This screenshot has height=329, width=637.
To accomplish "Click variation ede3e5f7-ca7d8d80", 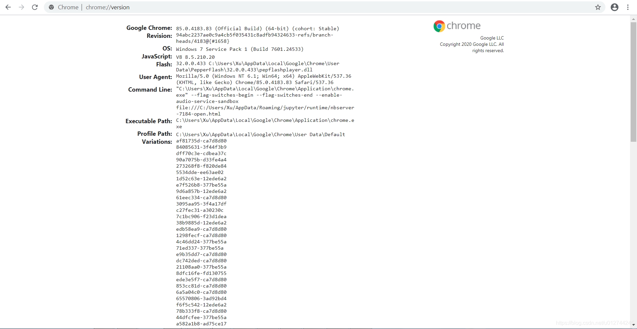I will pyautogui.click(x=201, y=280).
